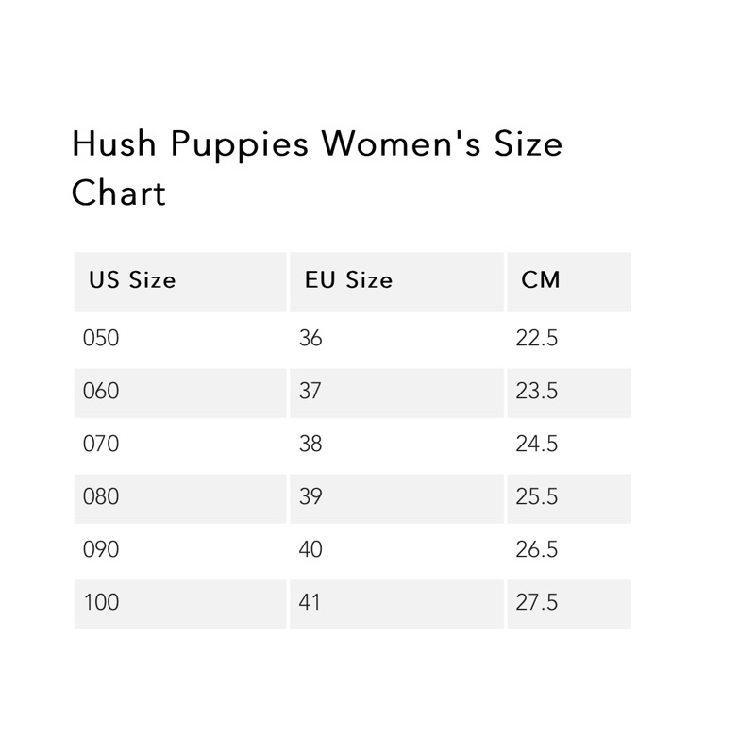Select US size 080 cell
The image size is (755, 755).
102,496
